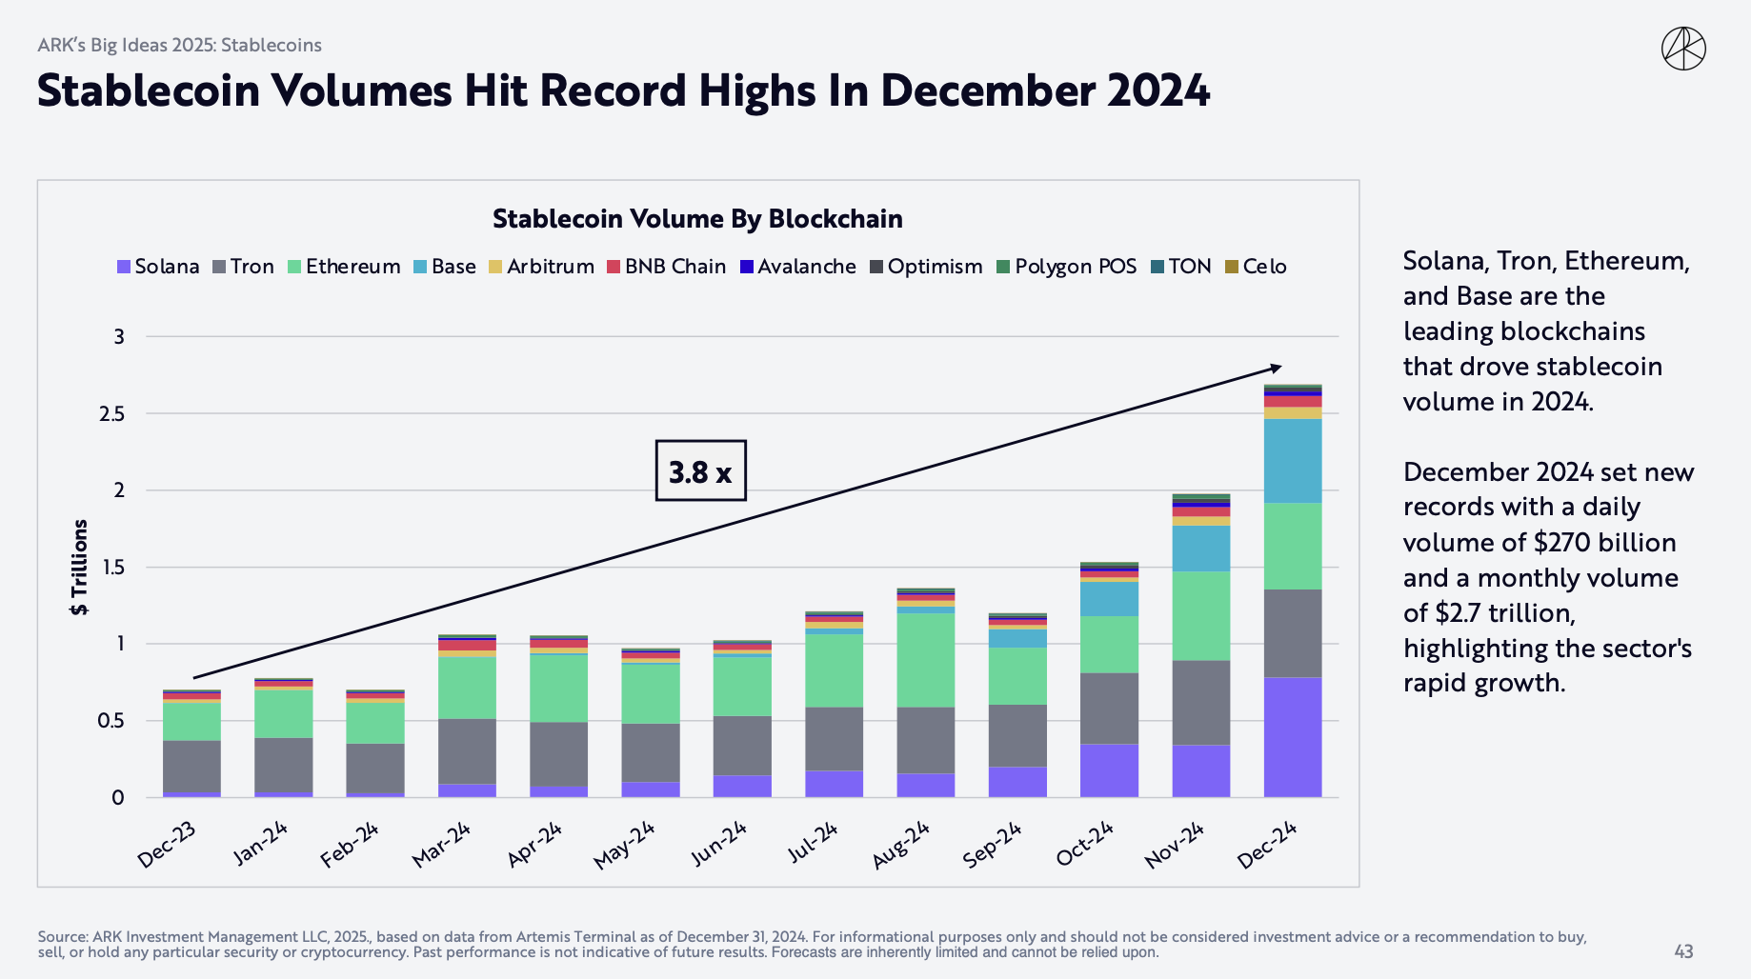Click the 'Jun-24' x-axis label
This screenshot has width=1751, height=979.
[718, 843]
